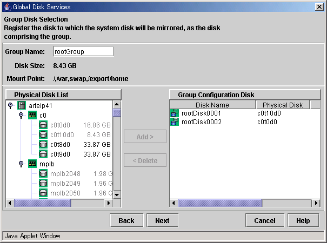
Task: Click the Disk Name column header
Action: click(x=212, y=105)
